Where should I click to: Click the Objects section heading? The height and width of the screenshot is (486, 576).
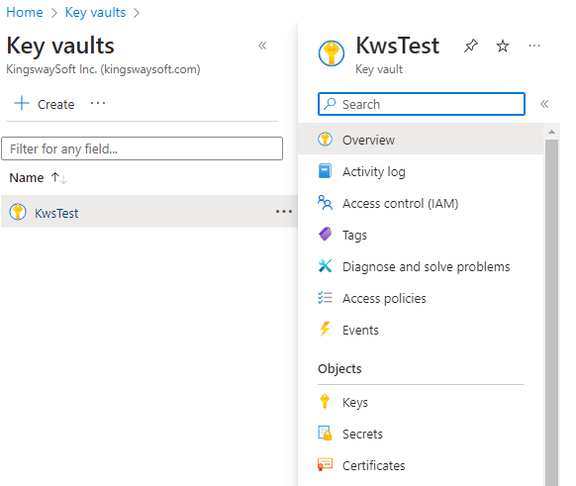point(339,368)
